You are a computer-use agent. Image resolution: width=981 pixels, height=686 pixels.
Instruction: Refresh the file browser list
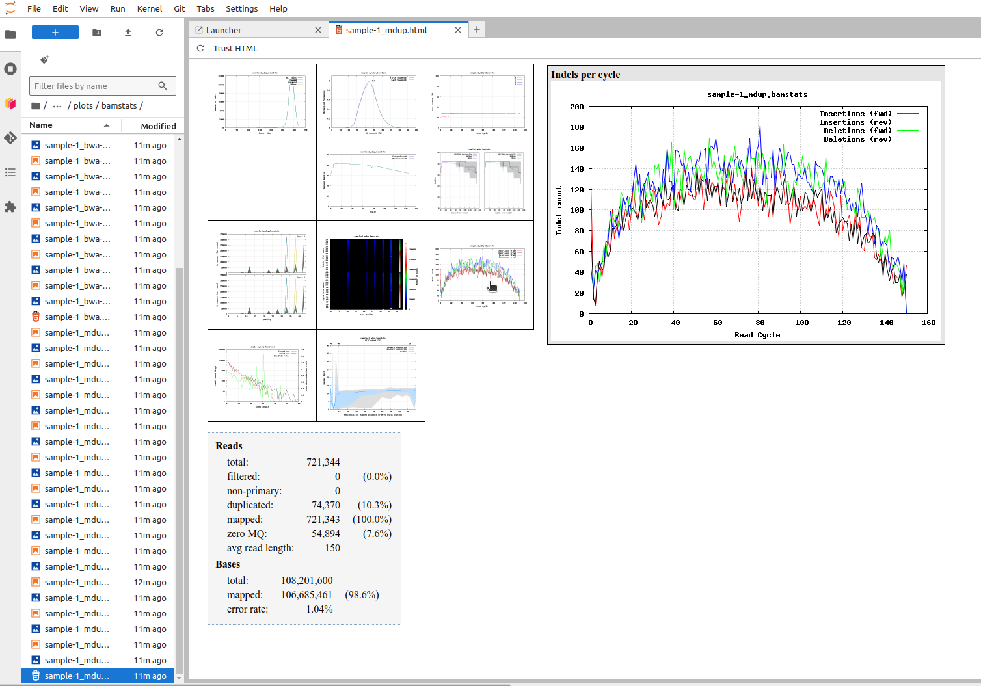159,33
